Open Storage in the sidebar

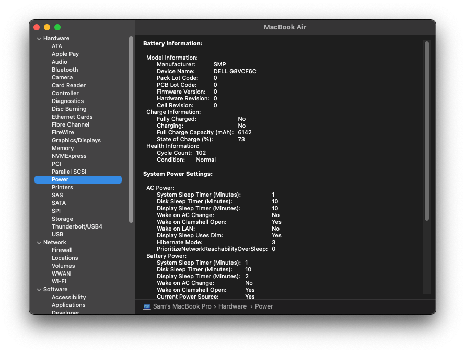coord(62,219)
